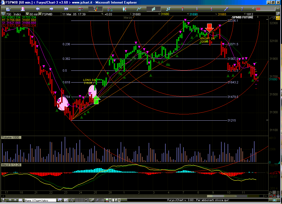Click the FSPMIB symbol field
The height and width of the screenshot is (204, 282).
tap(47, 14)
